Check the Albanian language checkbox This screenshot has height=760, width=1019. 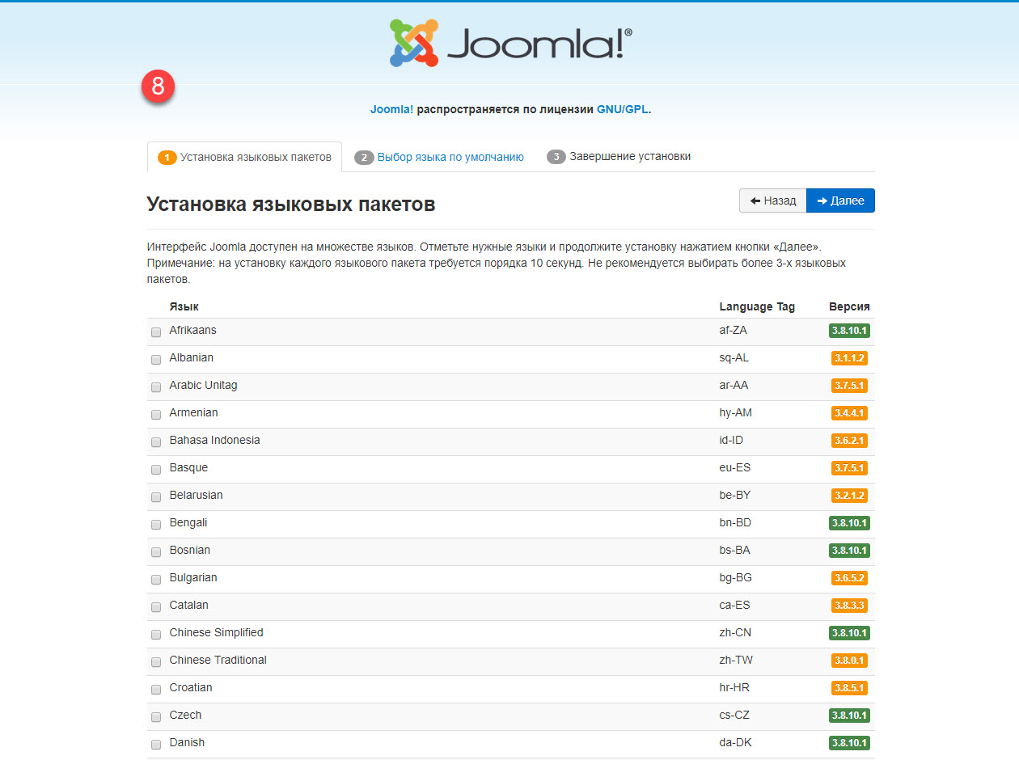click(156, 359)
